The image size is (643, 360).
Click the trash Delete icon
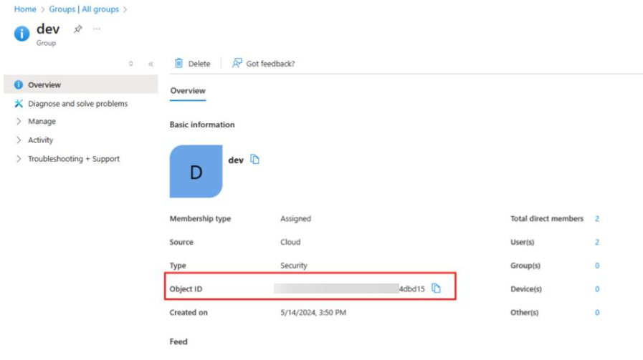(179, 64)
